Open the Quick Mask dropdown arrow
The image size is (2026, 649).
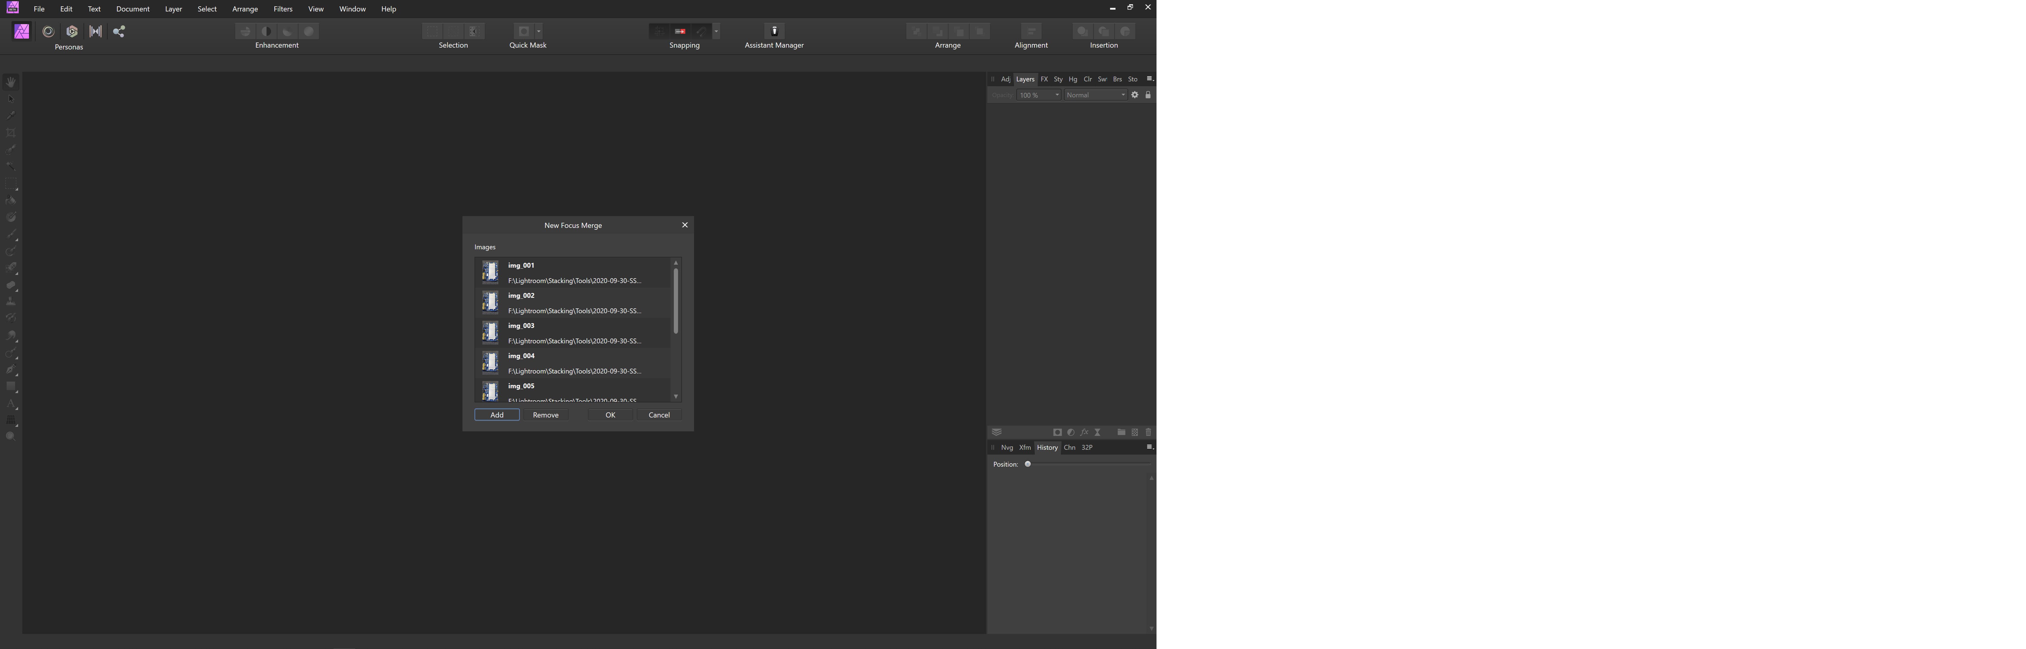[539, 31]
